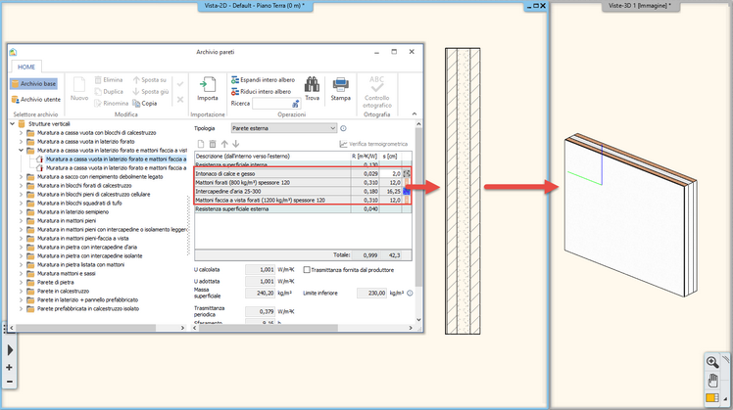The height and width of the screenshot is (410, 733).
Task: Click the magnifier zoom icon in 3D view
Action: pyautogui.click(x=712, y=362)
